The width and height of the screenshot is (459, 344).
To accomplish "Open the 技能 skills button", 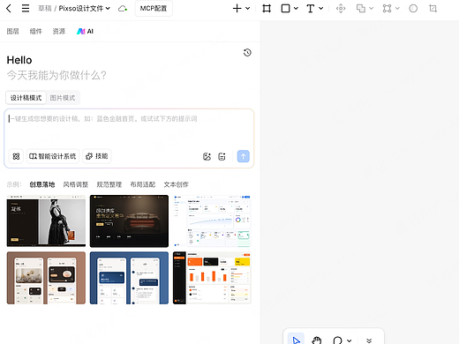I will 97,156.
